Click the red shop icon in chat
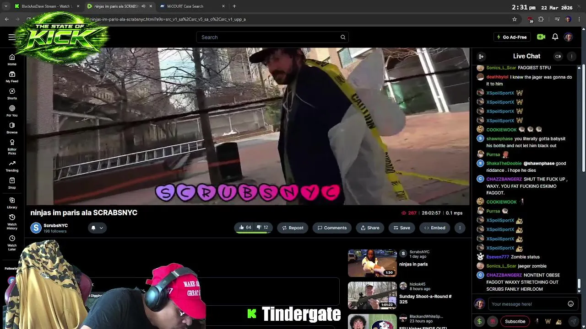586x329 pixels. (493, 321)
